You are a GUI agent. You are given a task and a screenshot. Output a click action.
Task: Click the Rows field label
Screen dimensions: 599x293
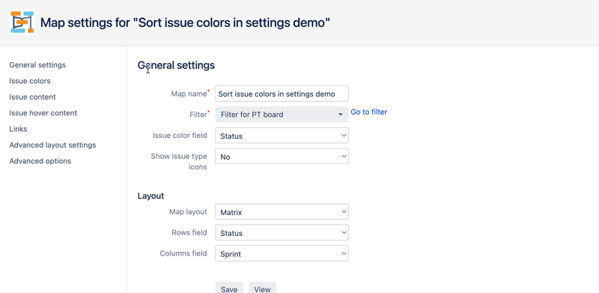[x=189, y=232]
